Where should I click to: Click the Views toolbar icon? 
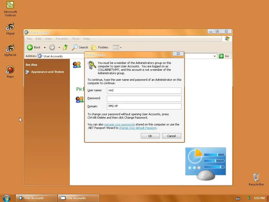[116, 48]
